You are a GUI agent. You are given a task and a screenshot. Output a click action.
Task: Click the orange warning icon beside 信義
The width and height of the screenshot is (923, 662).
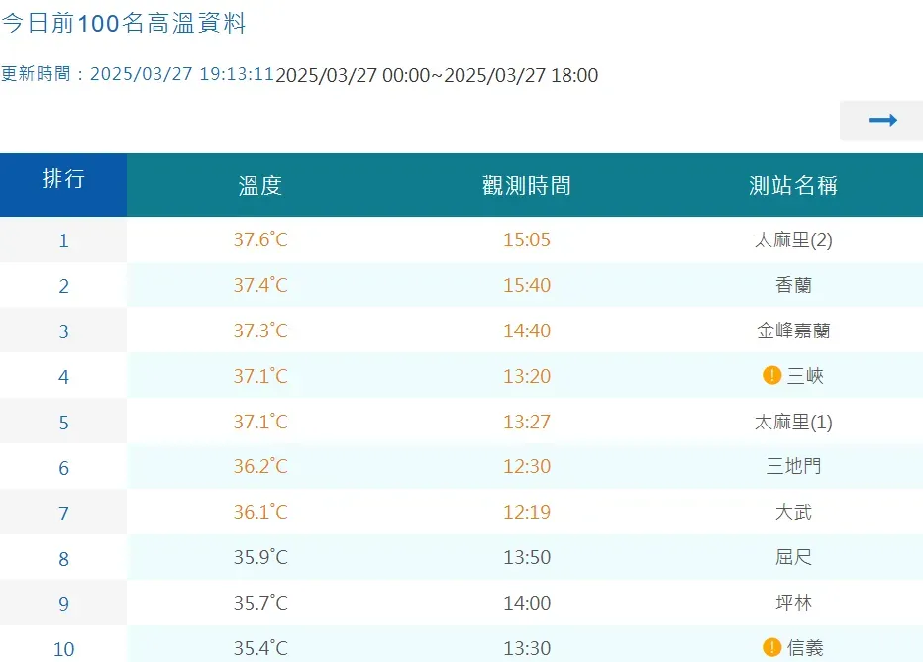click(x=771, y=647)
